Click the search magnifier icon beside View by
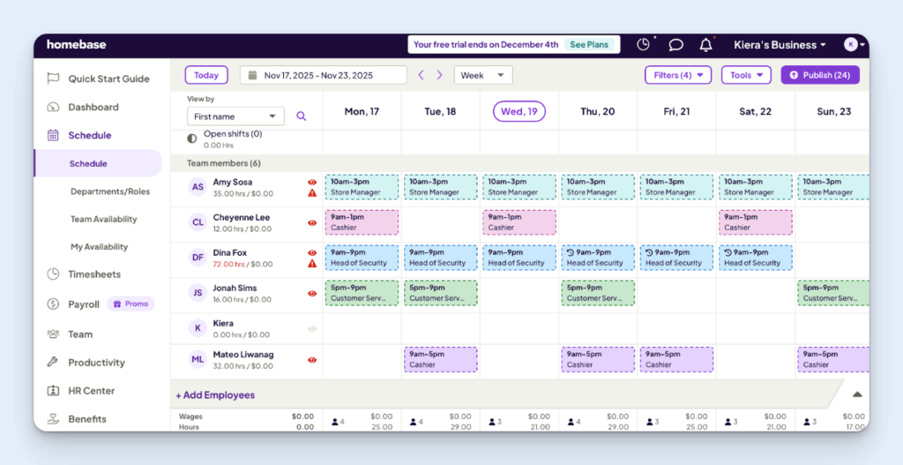The image size is (903, 465). coord(302,116)
